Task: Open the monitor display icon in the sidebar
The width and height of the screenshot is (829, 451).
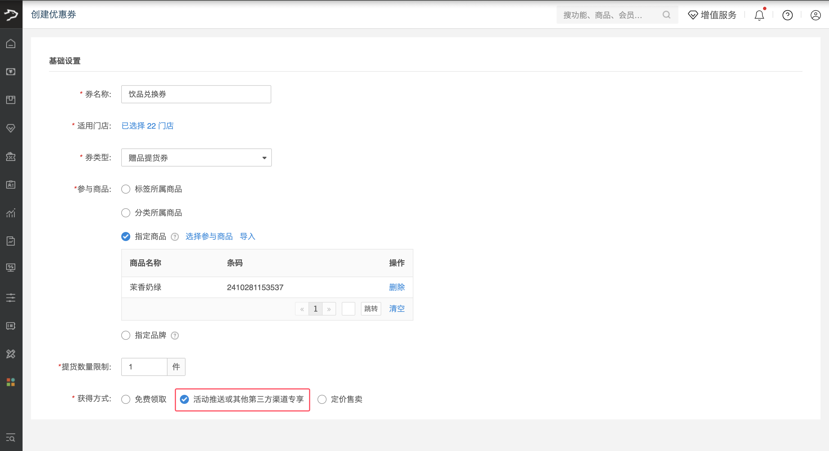Action: (x=11, y=267)
